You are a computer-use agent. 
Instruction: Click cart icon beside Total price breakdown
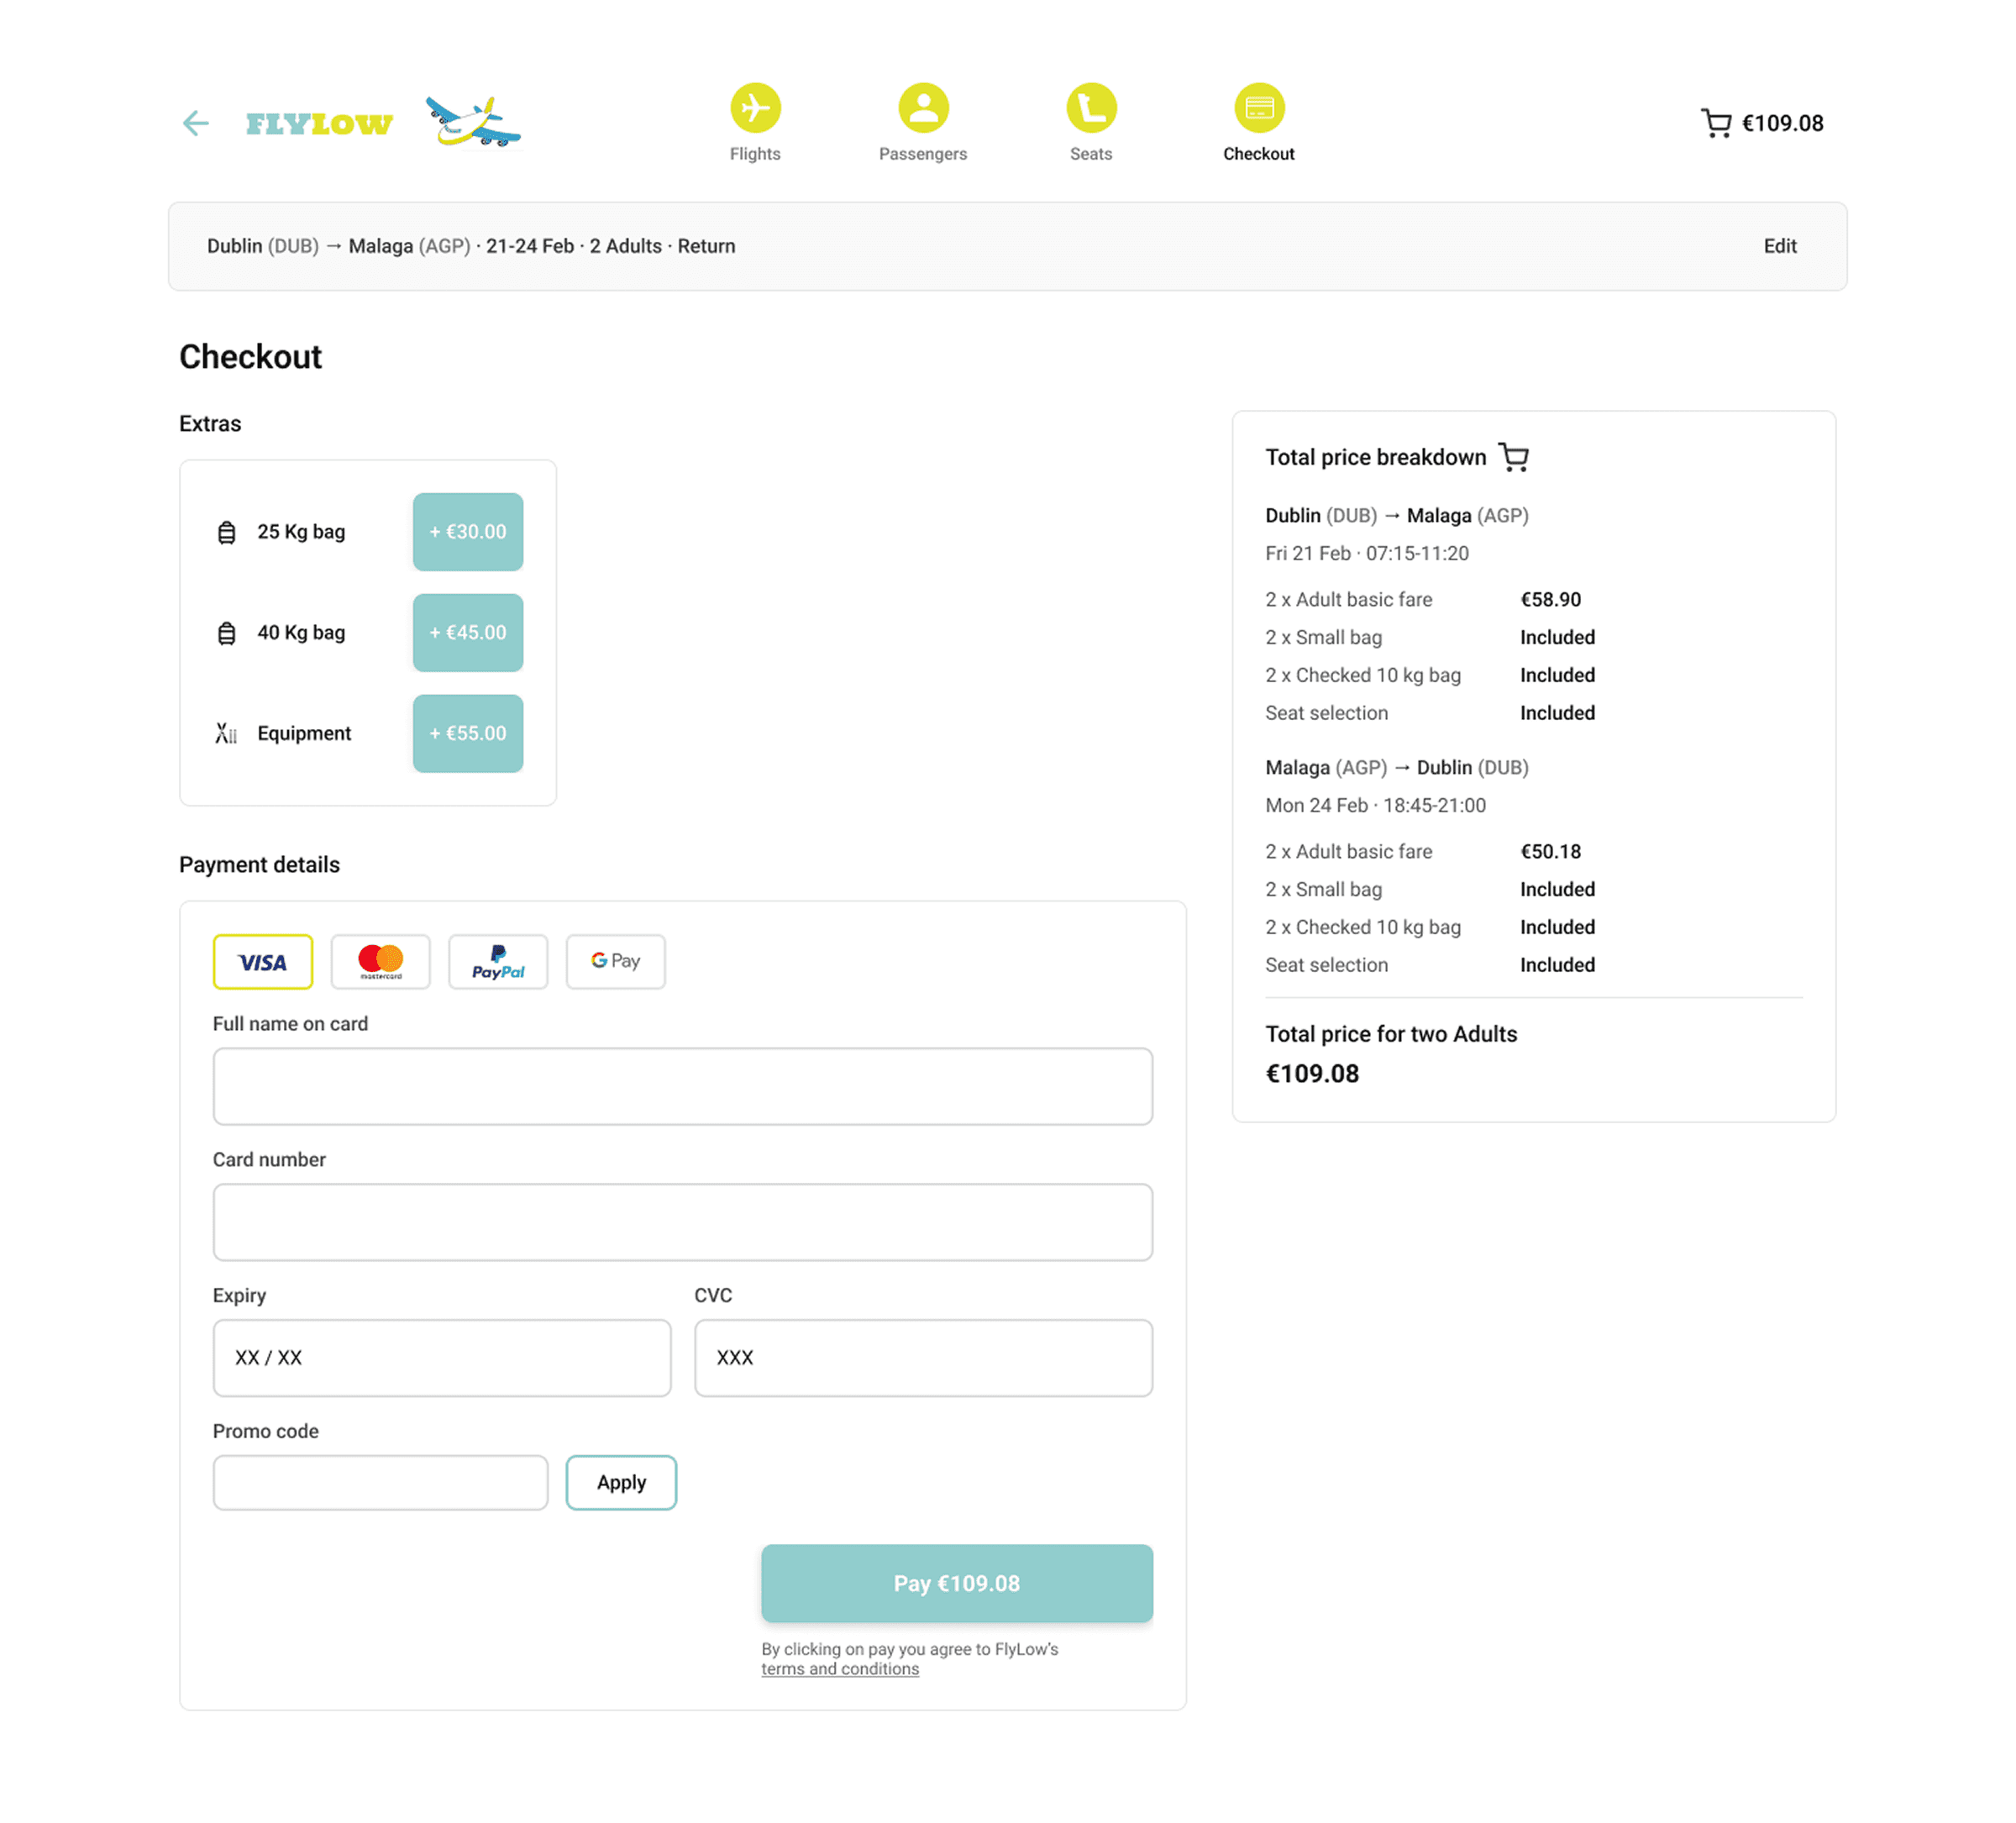coord(1513,457)
